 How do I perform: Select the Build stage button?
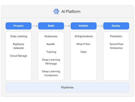point(51,26)
